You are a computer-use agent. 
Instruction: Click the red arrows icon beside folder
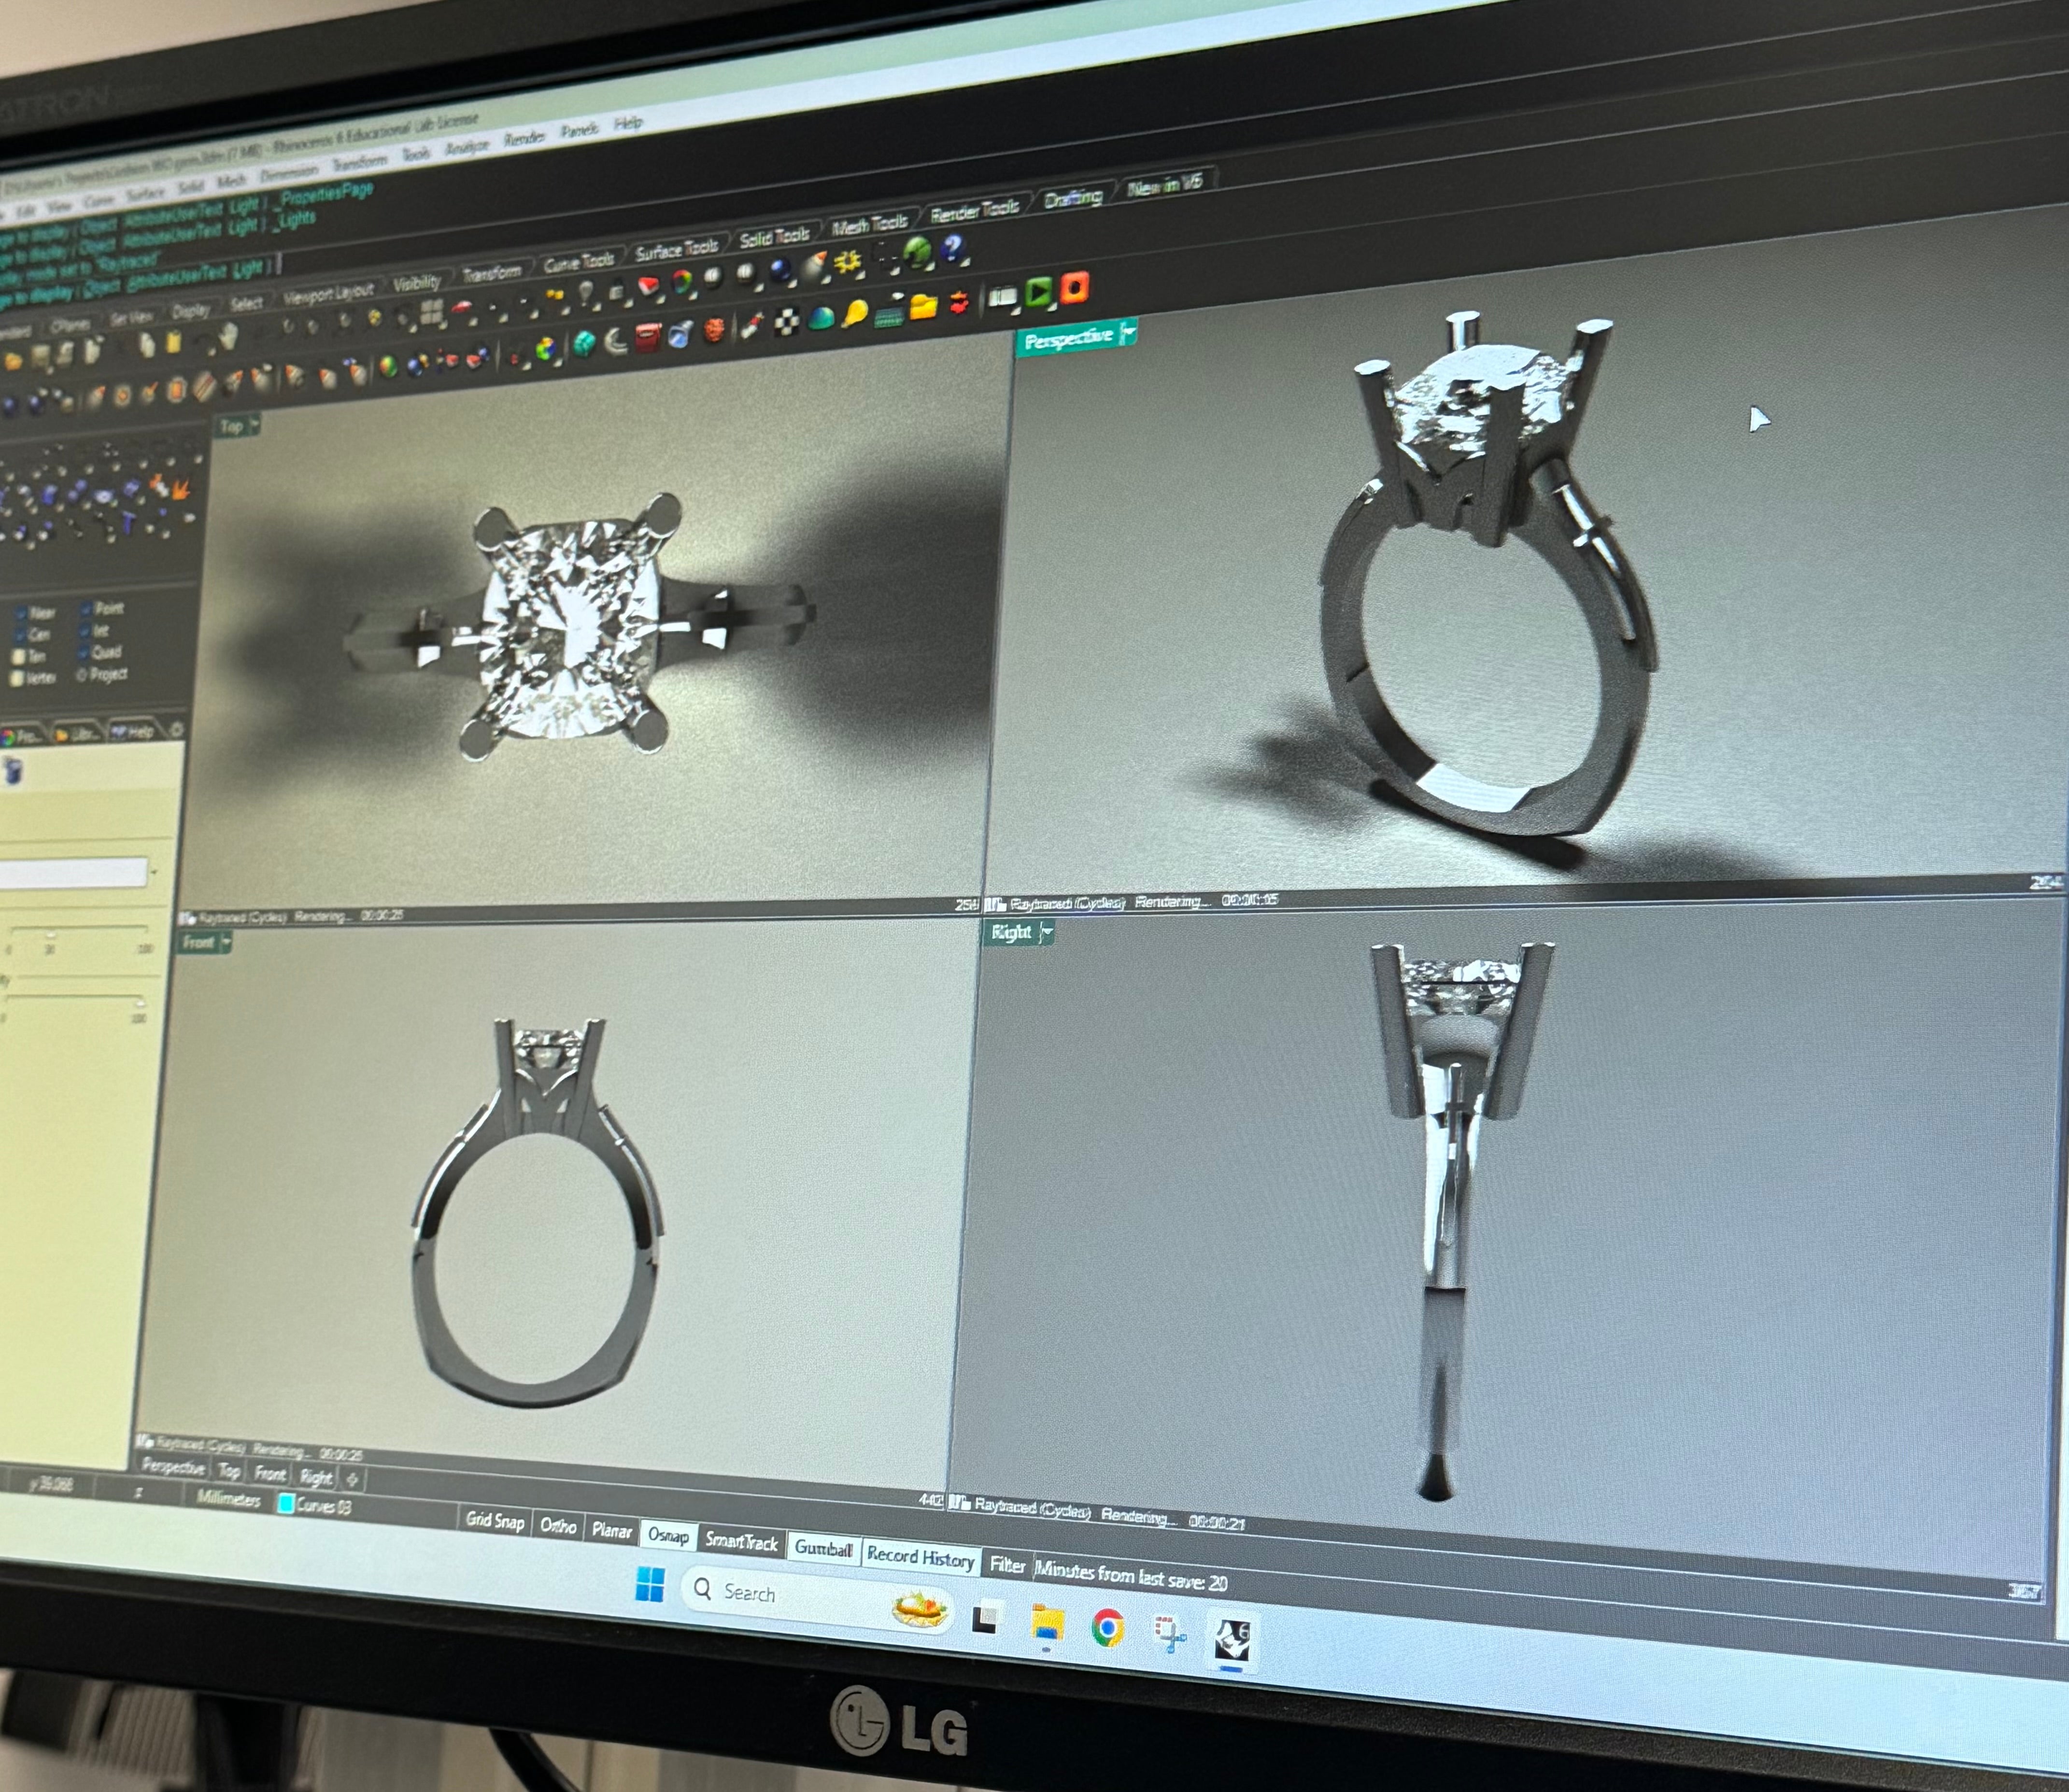[x=959, y=303]
